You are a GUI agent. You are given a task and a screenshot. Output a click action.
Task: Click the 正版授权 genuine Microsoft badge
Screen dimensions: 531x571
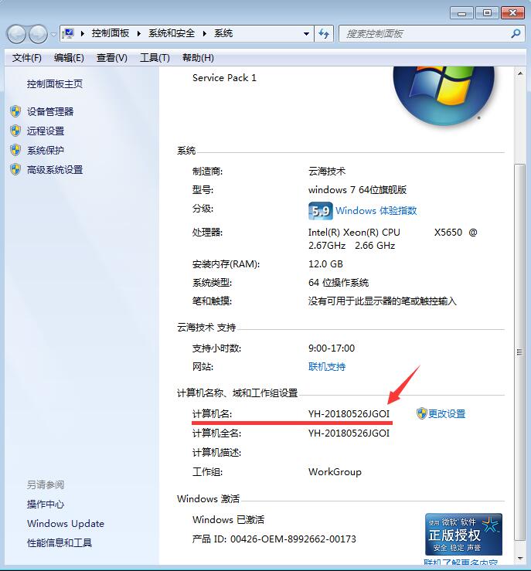coord(464,534)
